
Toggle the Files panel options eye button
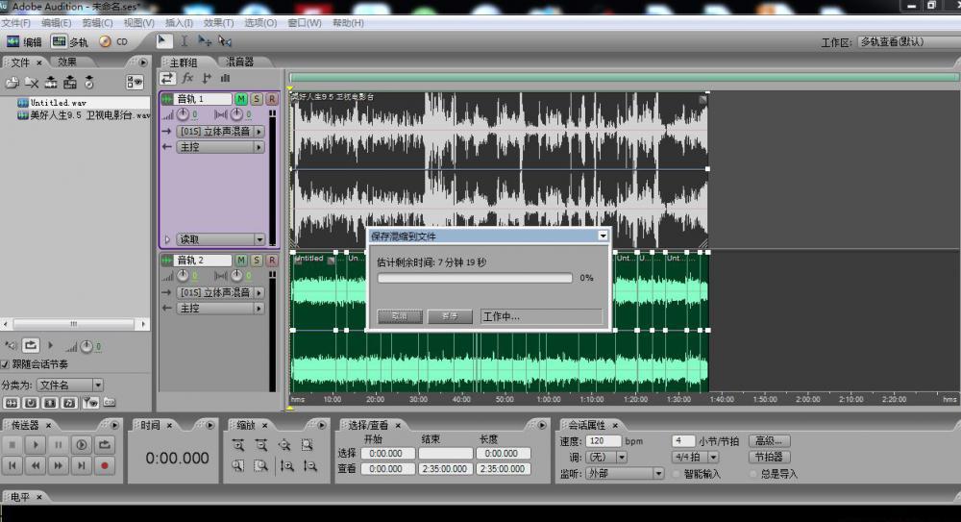[x=135, y=83]
